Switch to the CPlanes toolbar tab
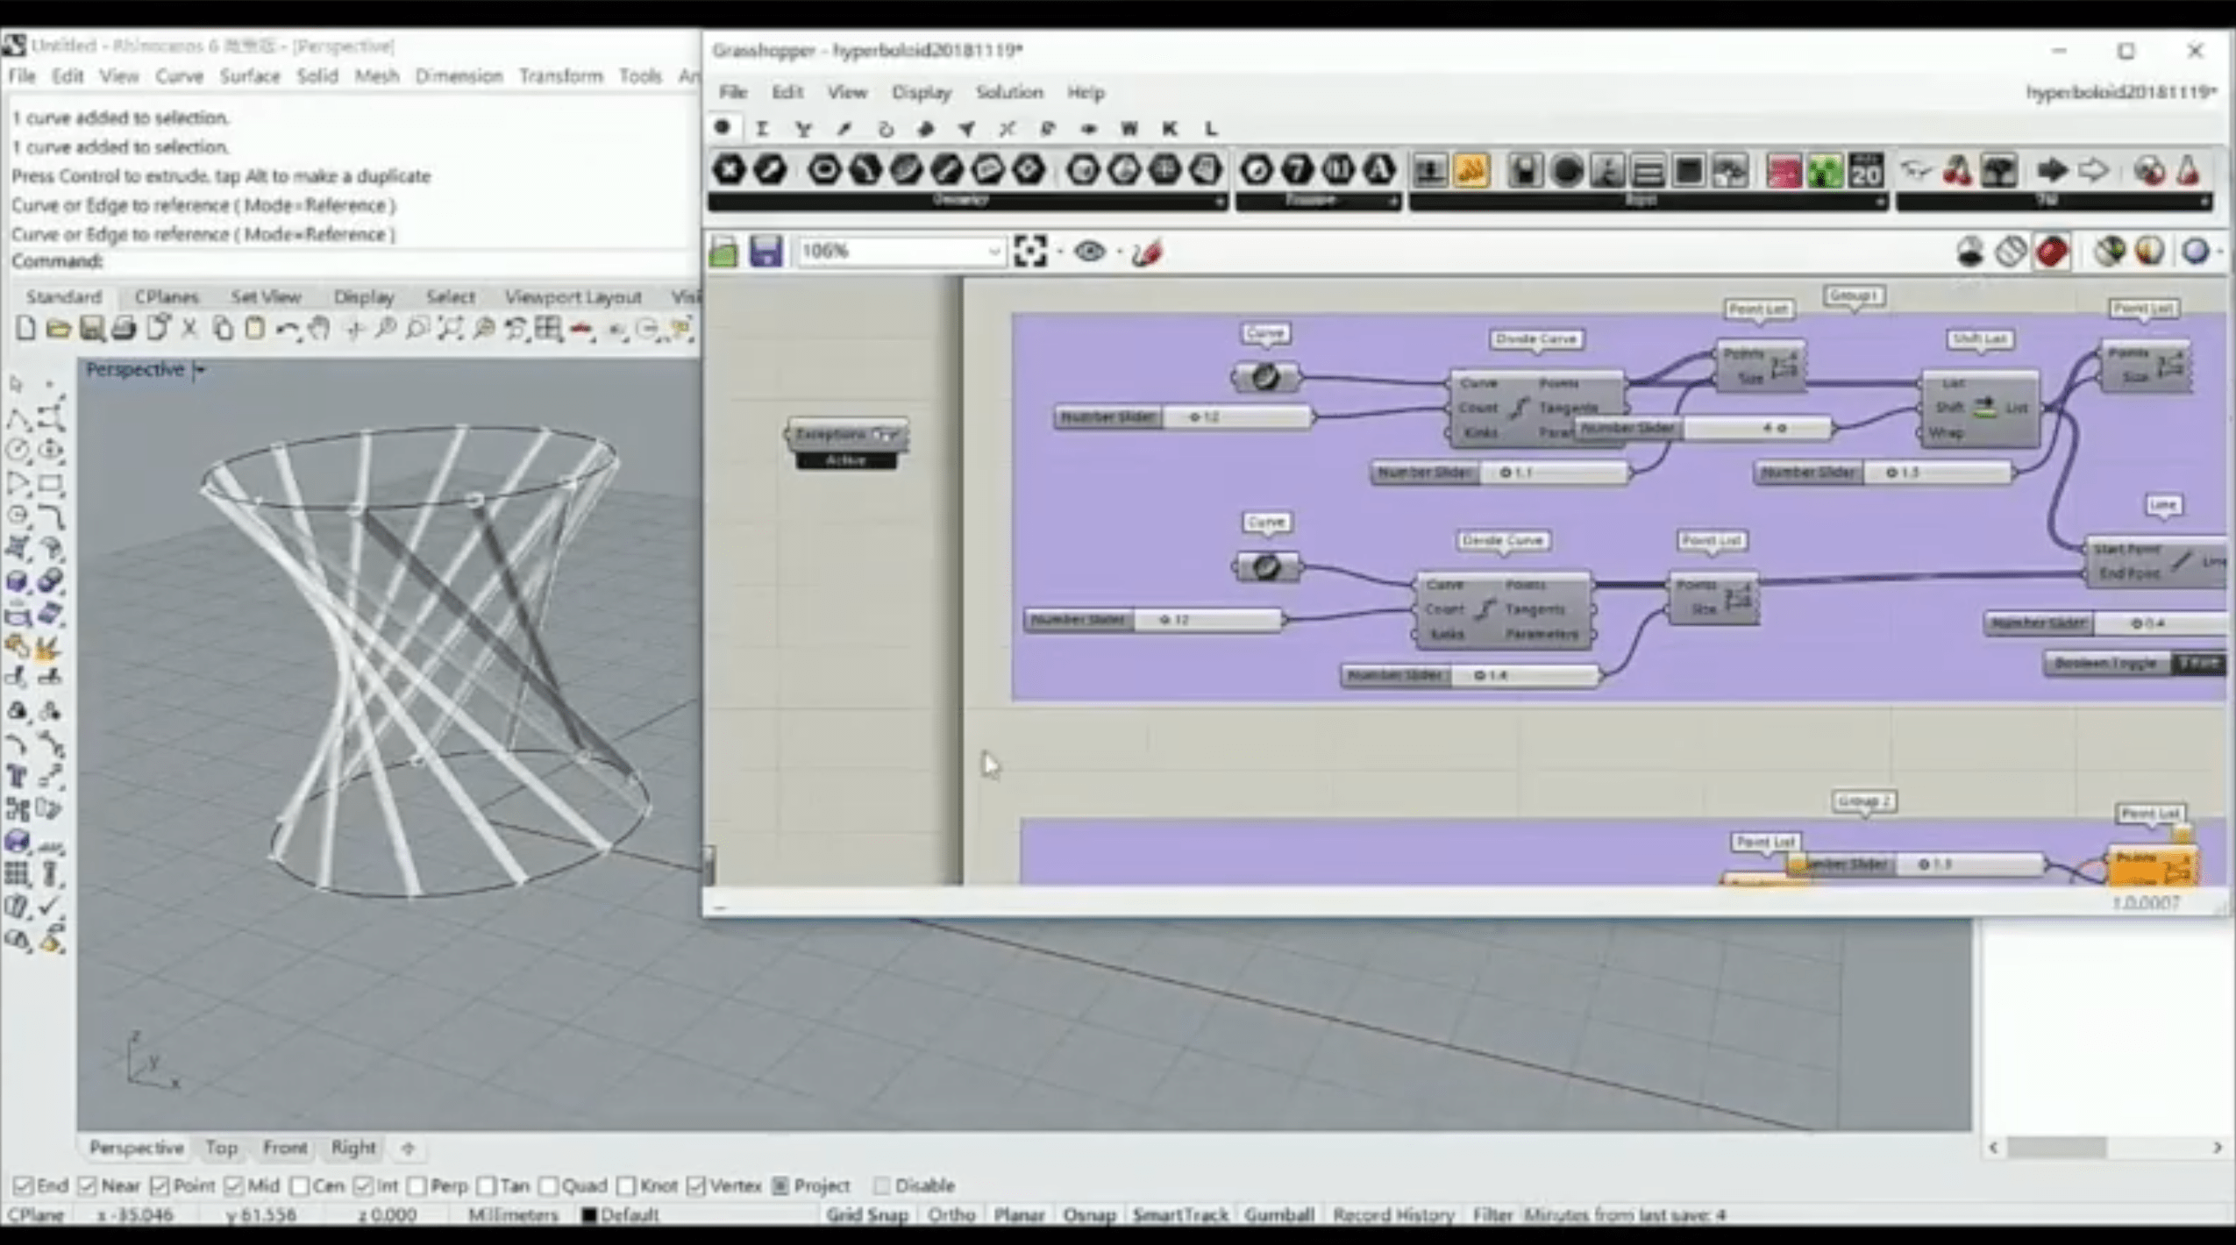 coord(167,296)
